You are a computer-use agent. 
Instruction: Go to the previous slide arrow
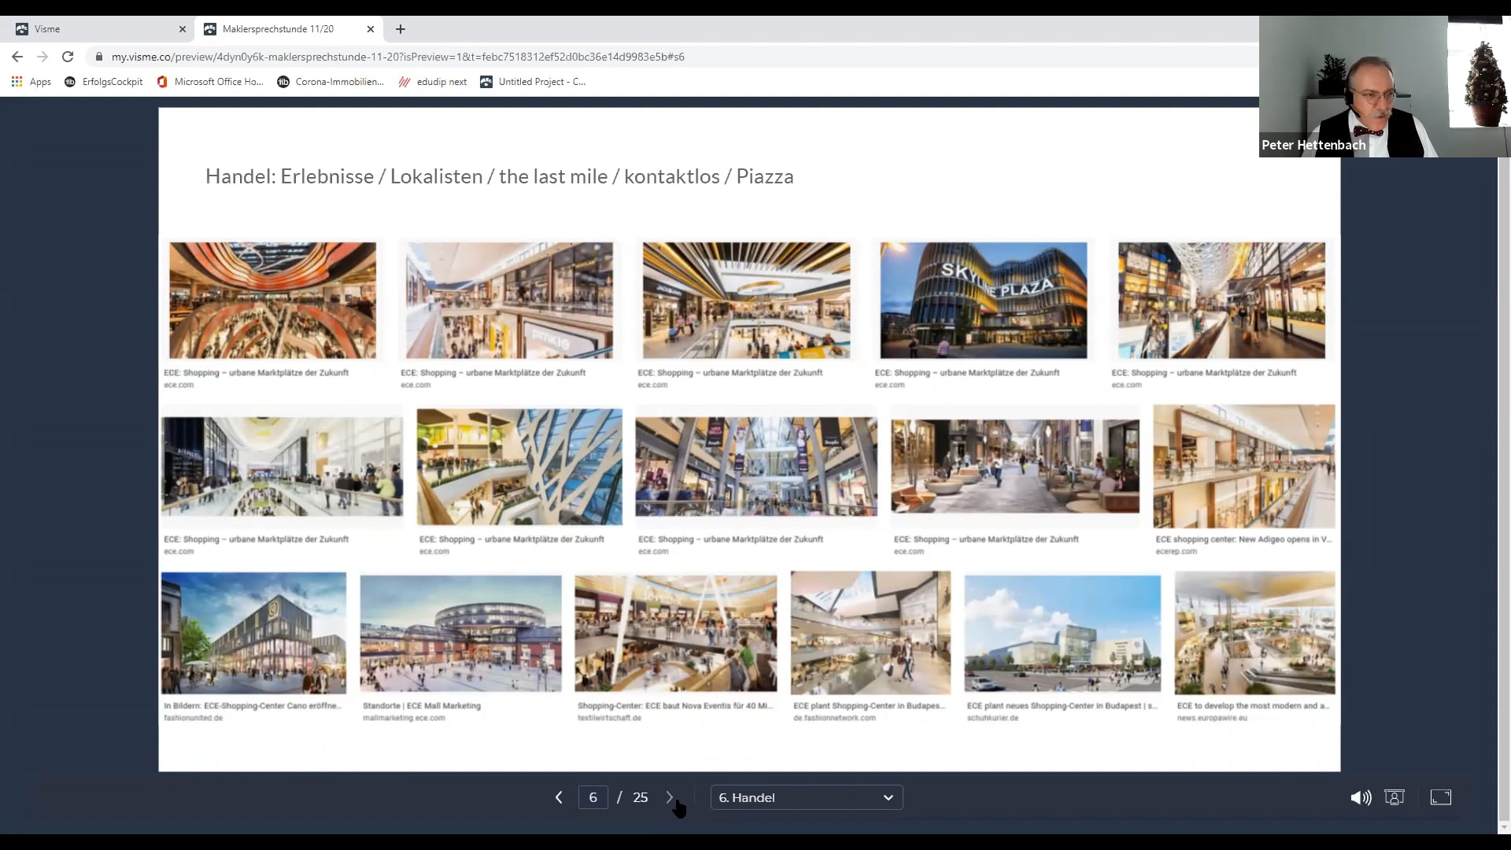coord(559,797)
